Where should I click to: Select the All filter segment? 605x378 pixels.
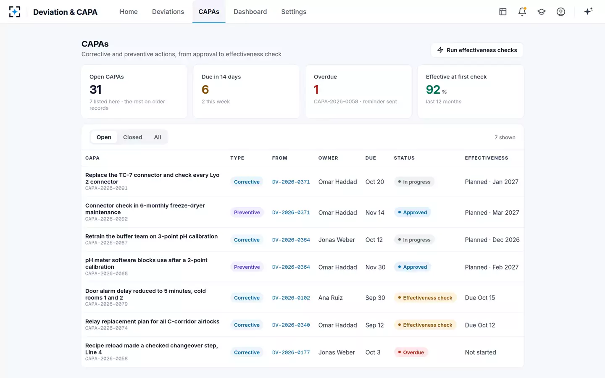pos(158,137)
